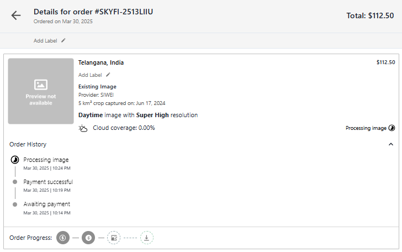402x252 pixels.
Task: Click the back arrow to leave order details
Action: tap(16, 15)
